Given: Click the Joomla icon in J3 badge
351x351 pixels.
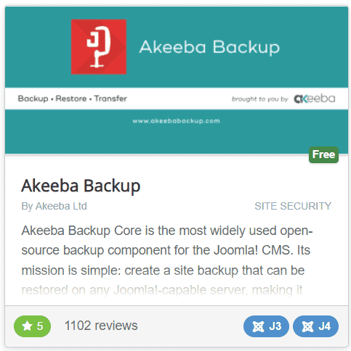Looking at the screenshot, I should click(258, 326).
